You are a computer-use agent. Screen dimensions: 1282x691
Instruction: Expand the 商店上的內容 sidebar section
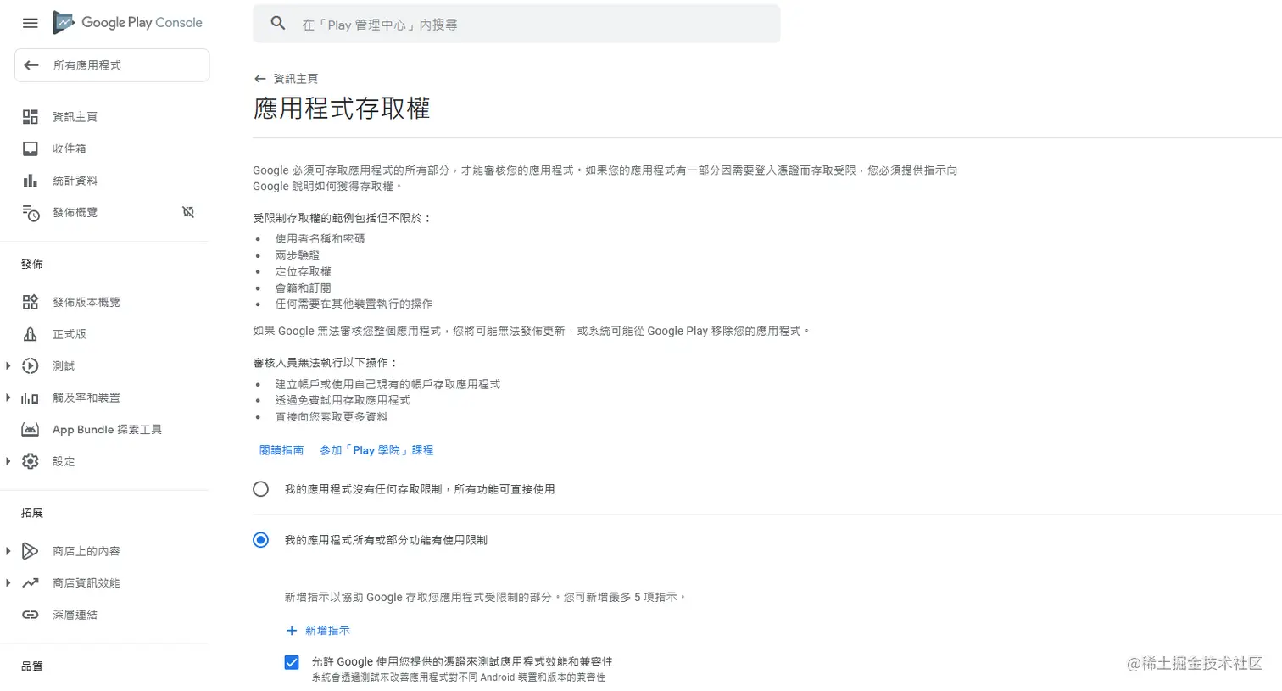click(8, 551)
